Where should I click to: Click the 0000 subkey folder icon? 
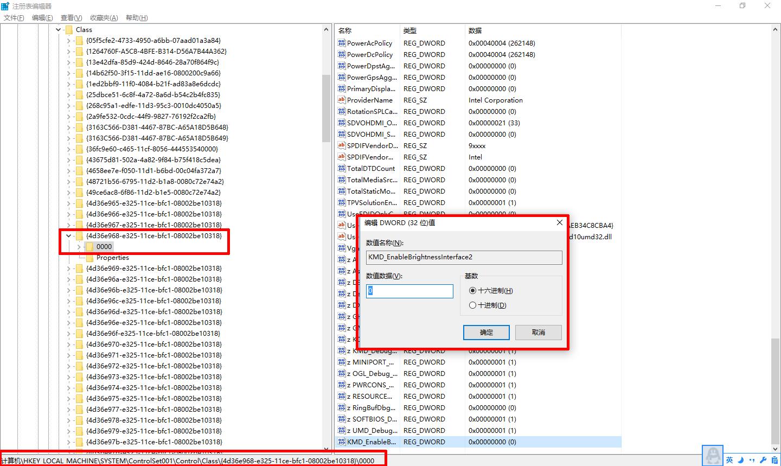click(x=89, y=247)
